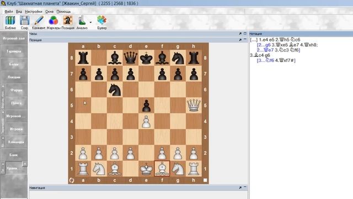Select the black queen on d8
The height and width of the screenshot is (199, 353).
(x=131, y=57)
